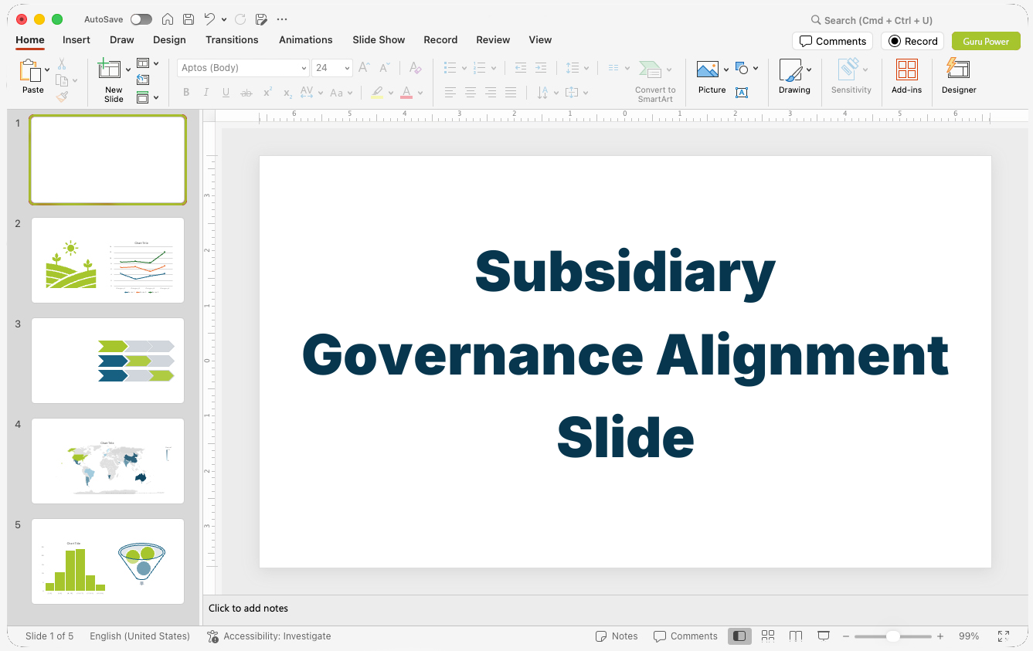Open the Review tab

click(493, 40)
